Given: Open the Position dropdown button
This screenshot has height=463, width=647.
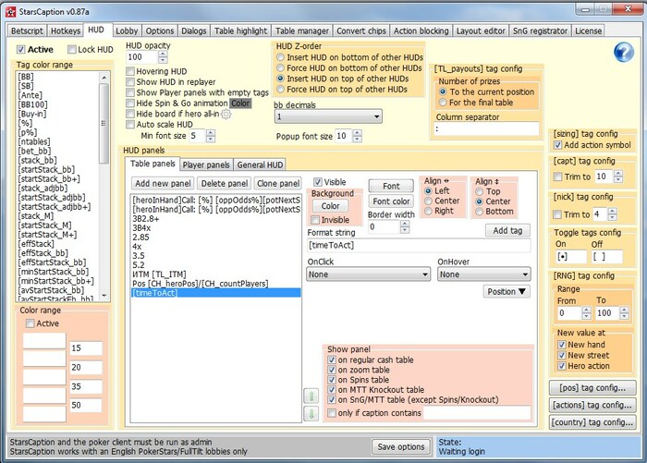Looking at the screenshot, I should click(x=507, y=291).
